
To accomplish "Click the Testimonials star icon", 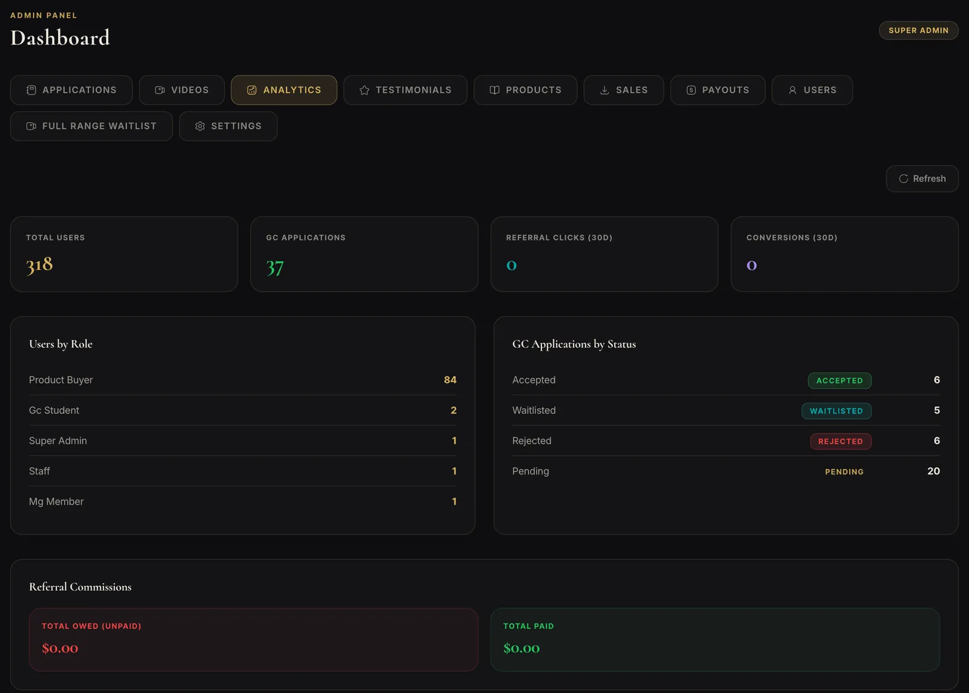I will (x=364, y=90).
